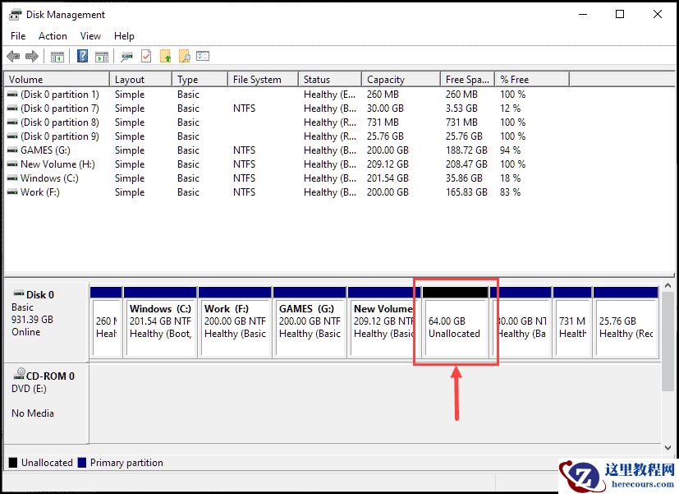The image size is (679, 494).
Task: Click the Refresh icon on the toolbar
Action: (146, 56)
